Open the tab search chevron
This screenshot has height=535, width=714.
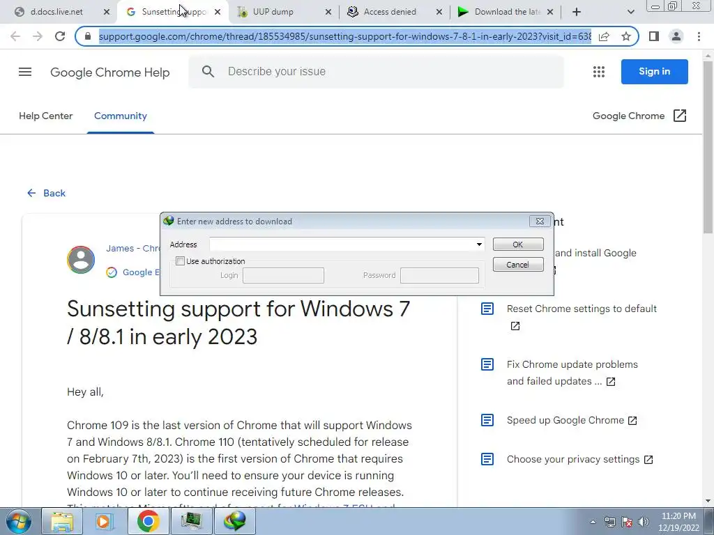[630, 12]
